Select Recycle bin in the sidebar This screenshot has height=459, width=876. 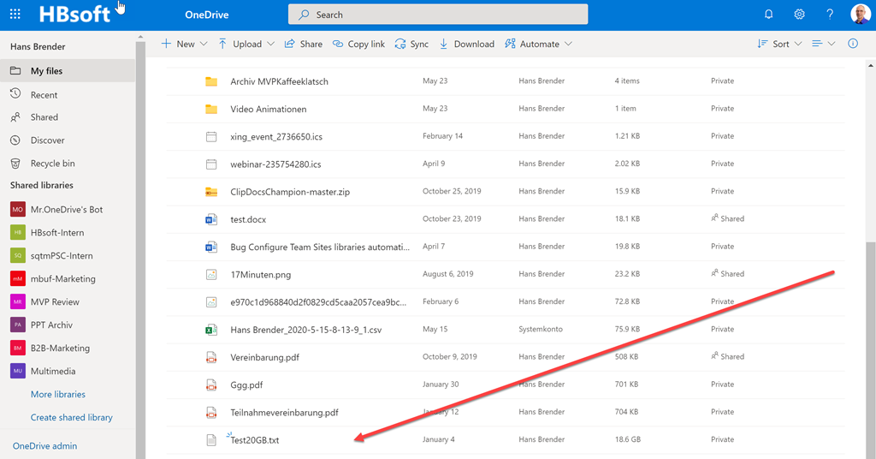52,164
